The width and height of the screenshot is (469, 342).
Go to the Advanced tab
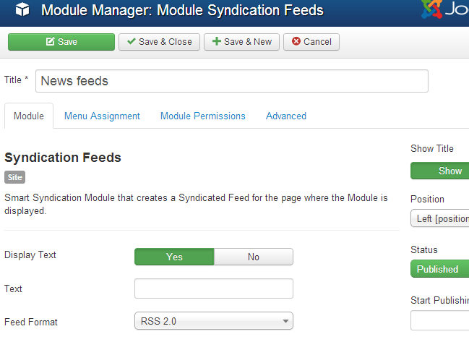pyautogui.click(x=286, y=116)
